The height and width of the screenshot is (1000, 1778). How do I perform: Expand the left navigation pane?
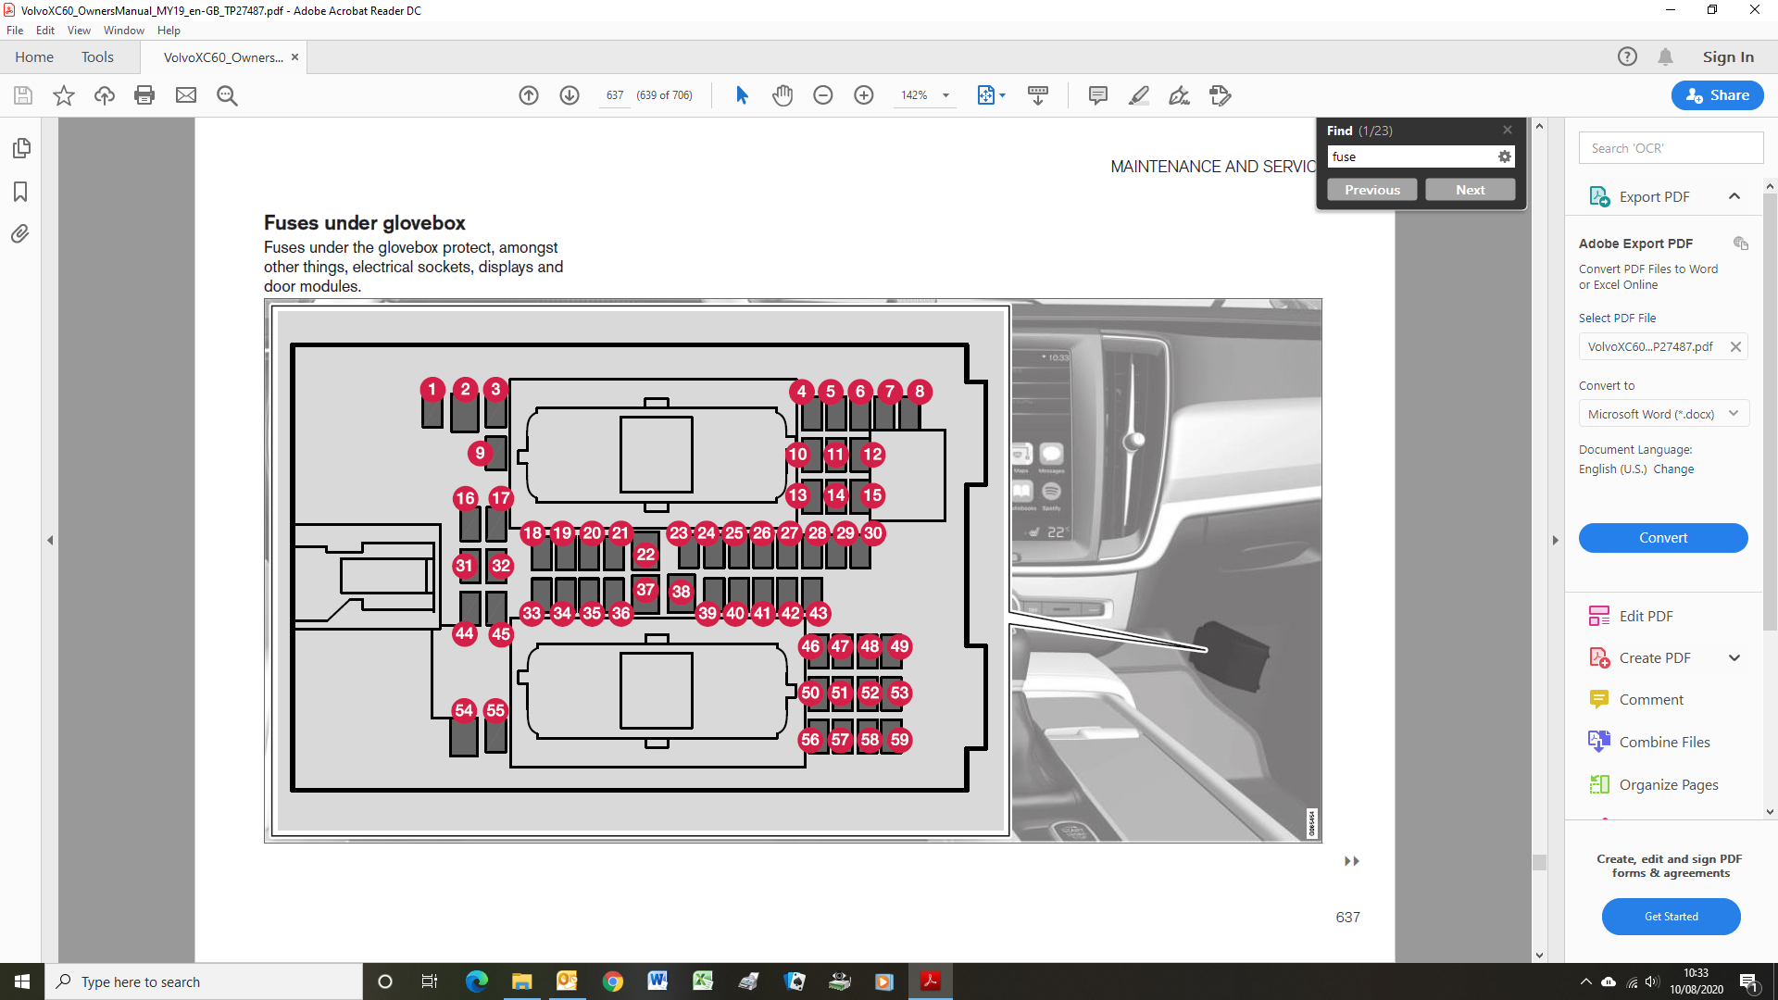click(50, 540)
